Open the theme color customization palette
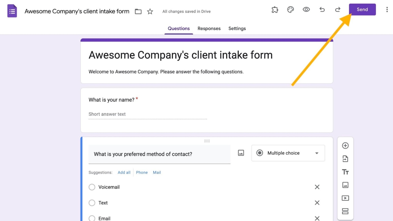The image size is (393, 221). (290, 9)
